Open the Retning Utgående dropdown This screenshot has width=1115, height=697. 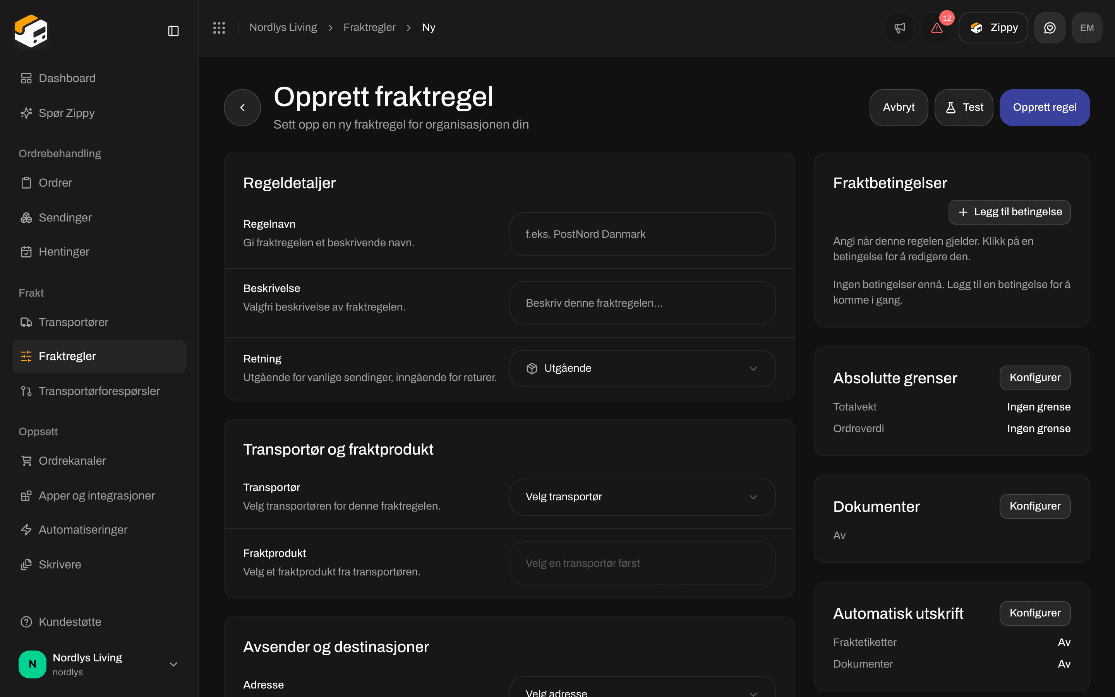coord(642,368)
